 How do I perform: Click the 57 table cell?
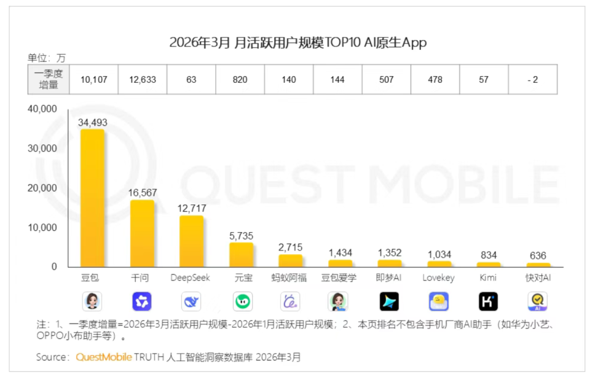[484, 79]
